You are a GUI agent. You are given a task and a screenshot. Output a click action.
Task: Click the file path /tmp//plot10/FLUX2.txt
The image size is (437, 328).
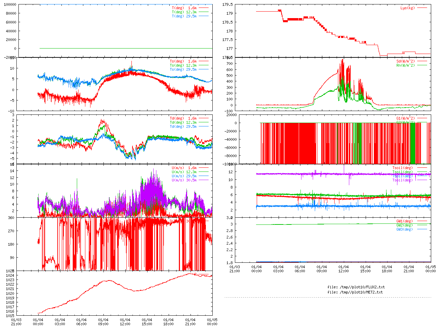(x=356, y=287)
